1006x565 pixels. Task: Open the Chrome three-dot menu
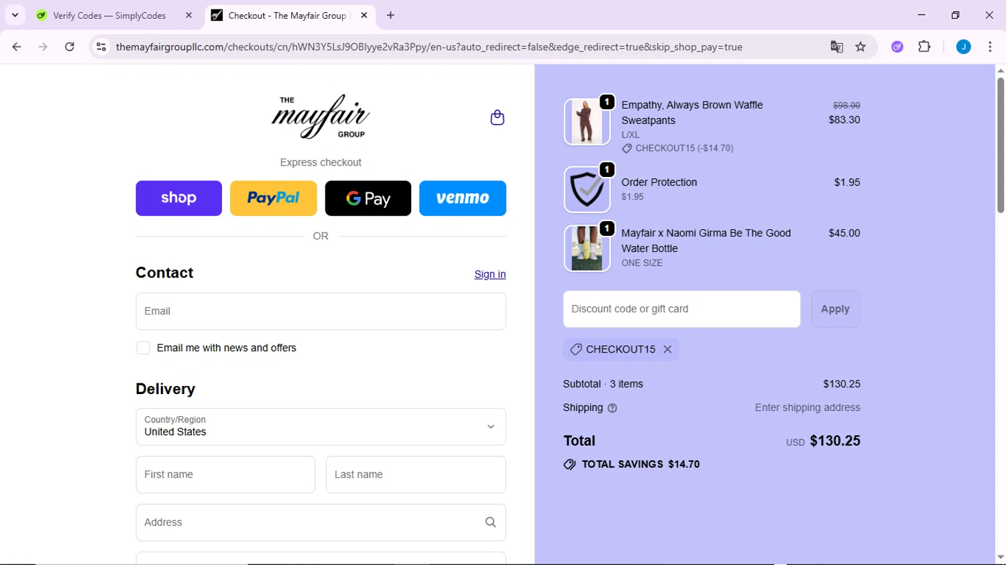990,47
